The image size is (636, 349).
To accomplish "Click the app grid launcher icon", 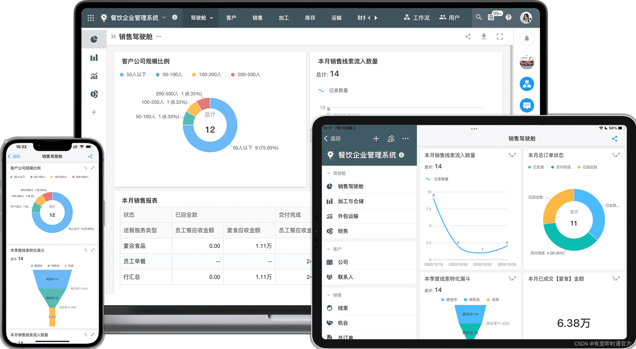I will 91,18.
